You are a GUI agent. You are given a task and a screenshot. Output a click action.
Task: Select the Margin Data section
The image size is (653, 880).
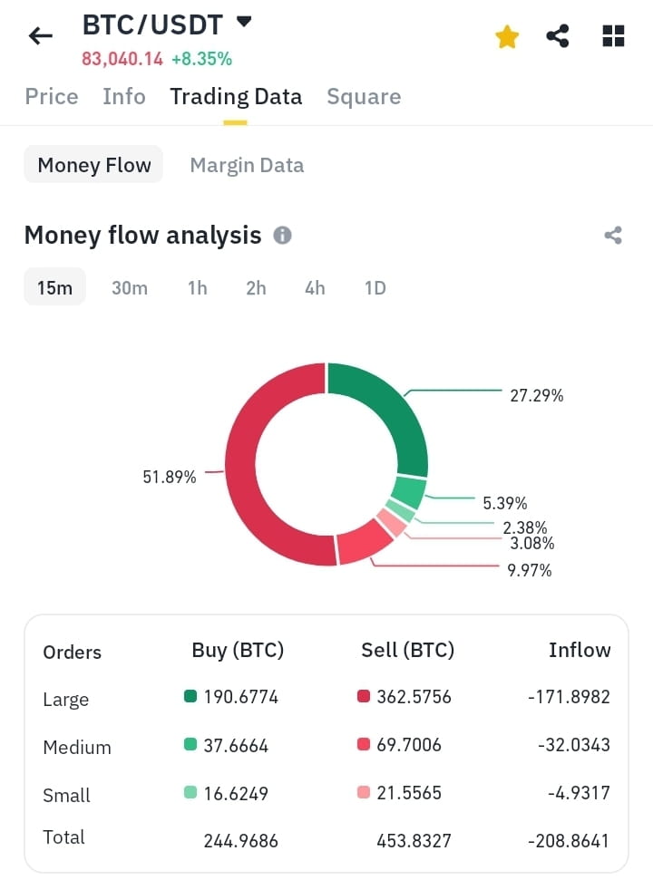247,165
